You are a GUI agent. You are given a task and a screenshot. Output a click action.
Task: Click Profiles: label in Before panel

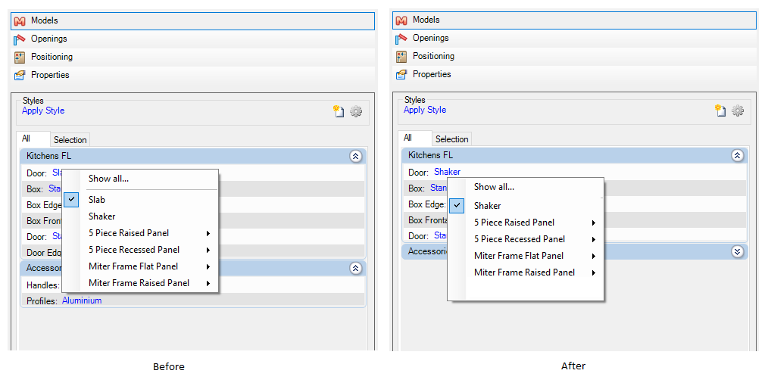(42, 301)
